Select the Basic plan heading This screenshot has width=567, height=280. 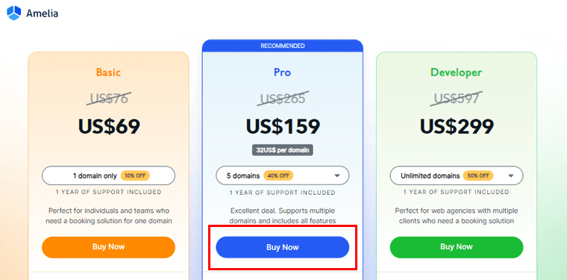[108, 72]
